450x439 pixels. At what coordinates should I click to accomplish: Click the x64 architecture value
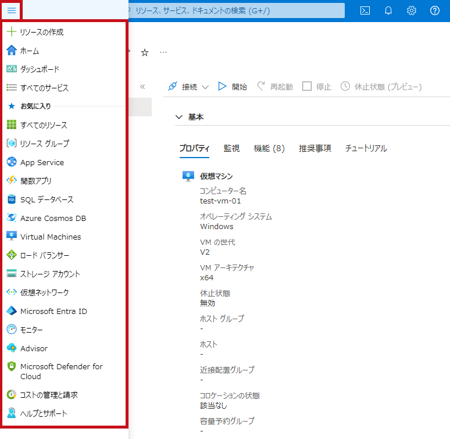click(x=206, y=277)
